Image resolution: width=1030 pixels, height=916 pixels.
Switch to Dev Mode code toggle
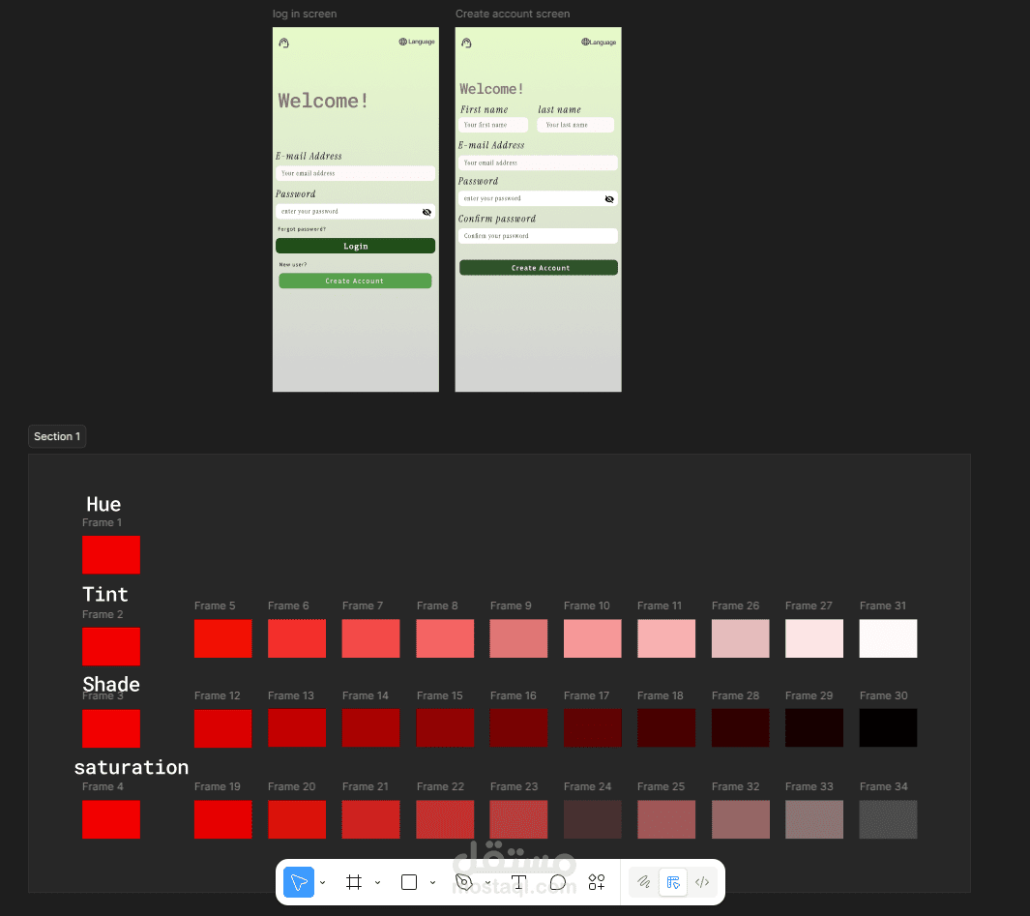(702, 882)
